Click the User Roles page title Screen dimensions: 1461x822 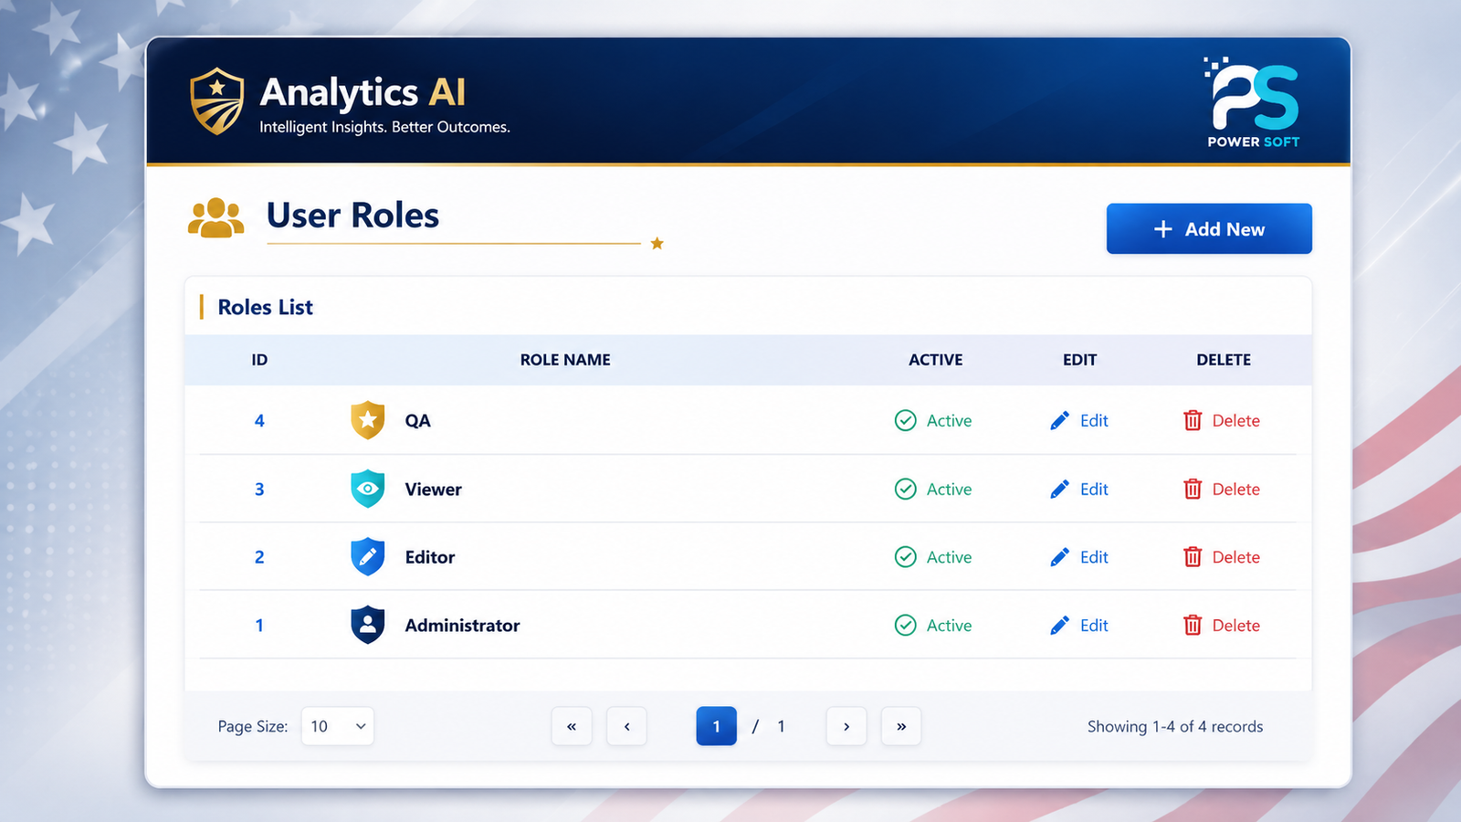click(352, 216)
